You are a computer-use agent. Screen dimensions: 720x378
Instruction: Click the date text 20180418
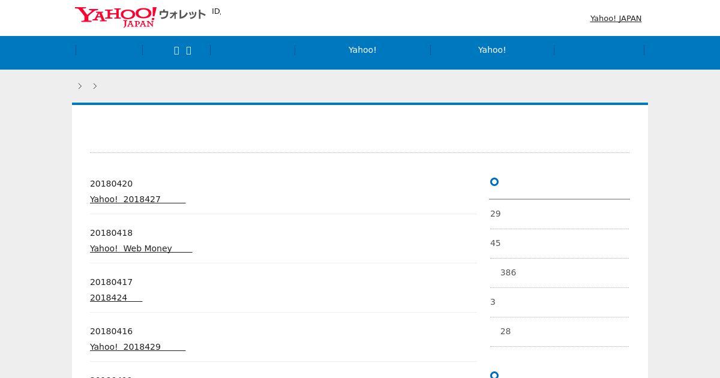tap(111, 233)
